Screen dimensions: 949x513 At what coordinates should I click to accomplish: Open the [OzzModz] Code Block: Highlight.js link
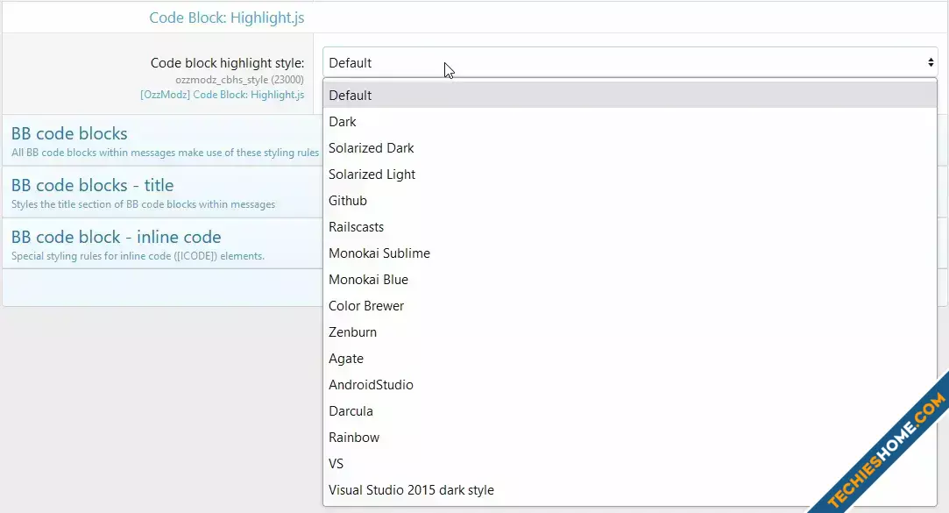pos(222,95)
